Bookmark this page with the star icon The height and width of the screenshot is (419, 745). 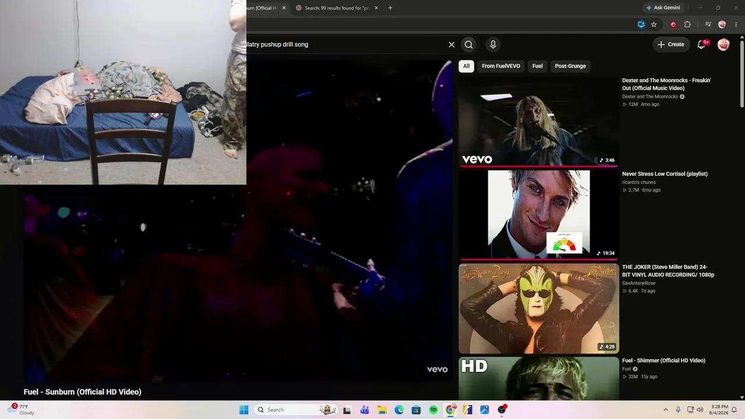coord(654,24)
